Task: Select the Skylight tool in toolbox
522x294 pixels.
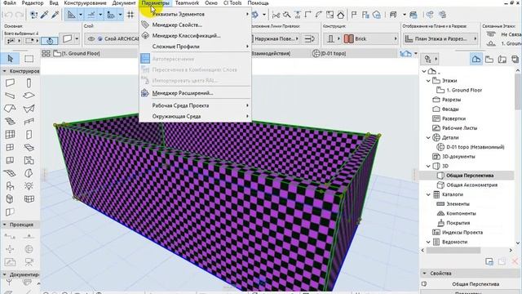Action: coord(29,147)
